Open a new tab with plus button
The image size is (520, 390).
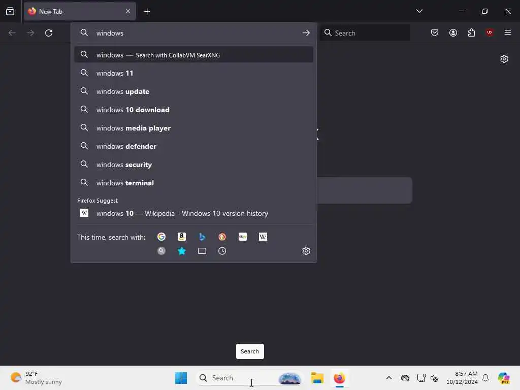pyautogui.click(x=147, y=12)
